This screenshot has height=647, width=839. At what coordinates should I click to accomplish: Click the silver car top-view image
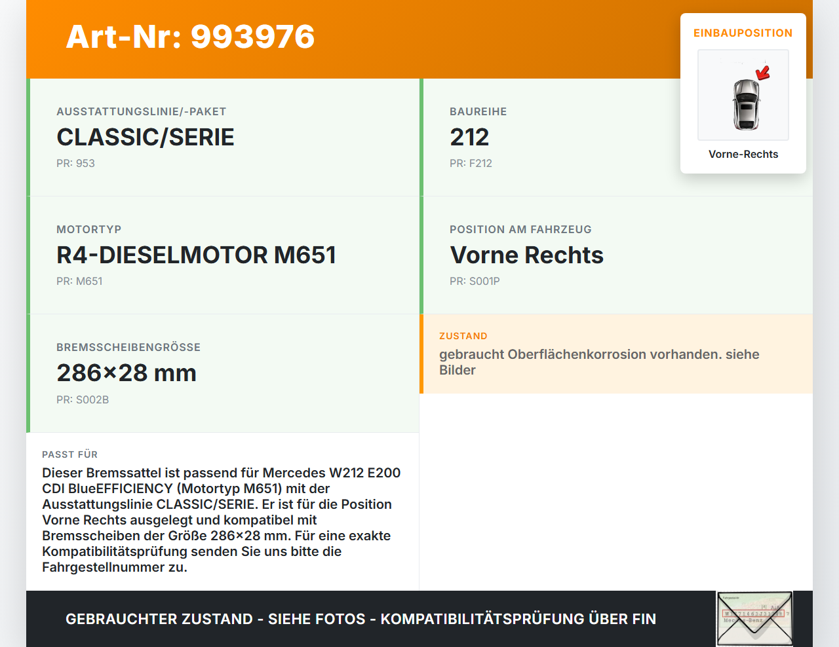coord(745,105)
